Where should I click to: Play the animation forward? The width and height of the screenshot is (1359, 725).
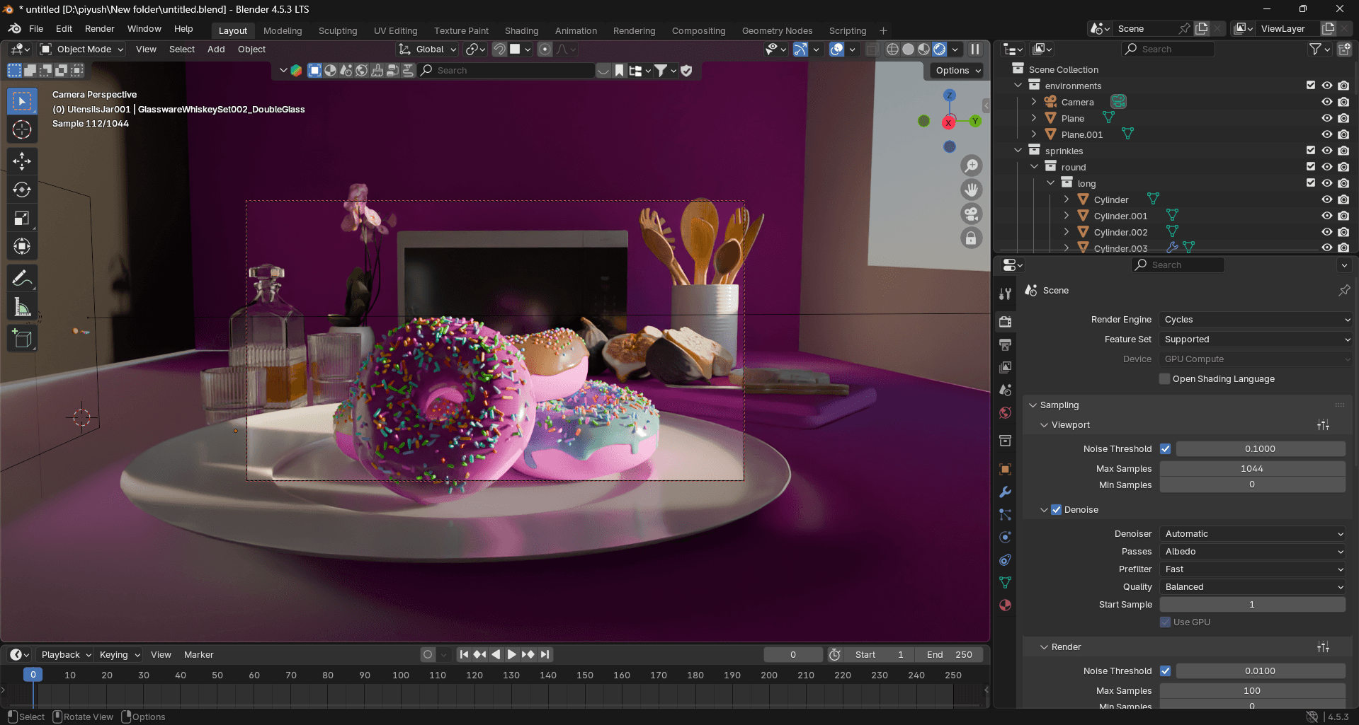point(512,654)
